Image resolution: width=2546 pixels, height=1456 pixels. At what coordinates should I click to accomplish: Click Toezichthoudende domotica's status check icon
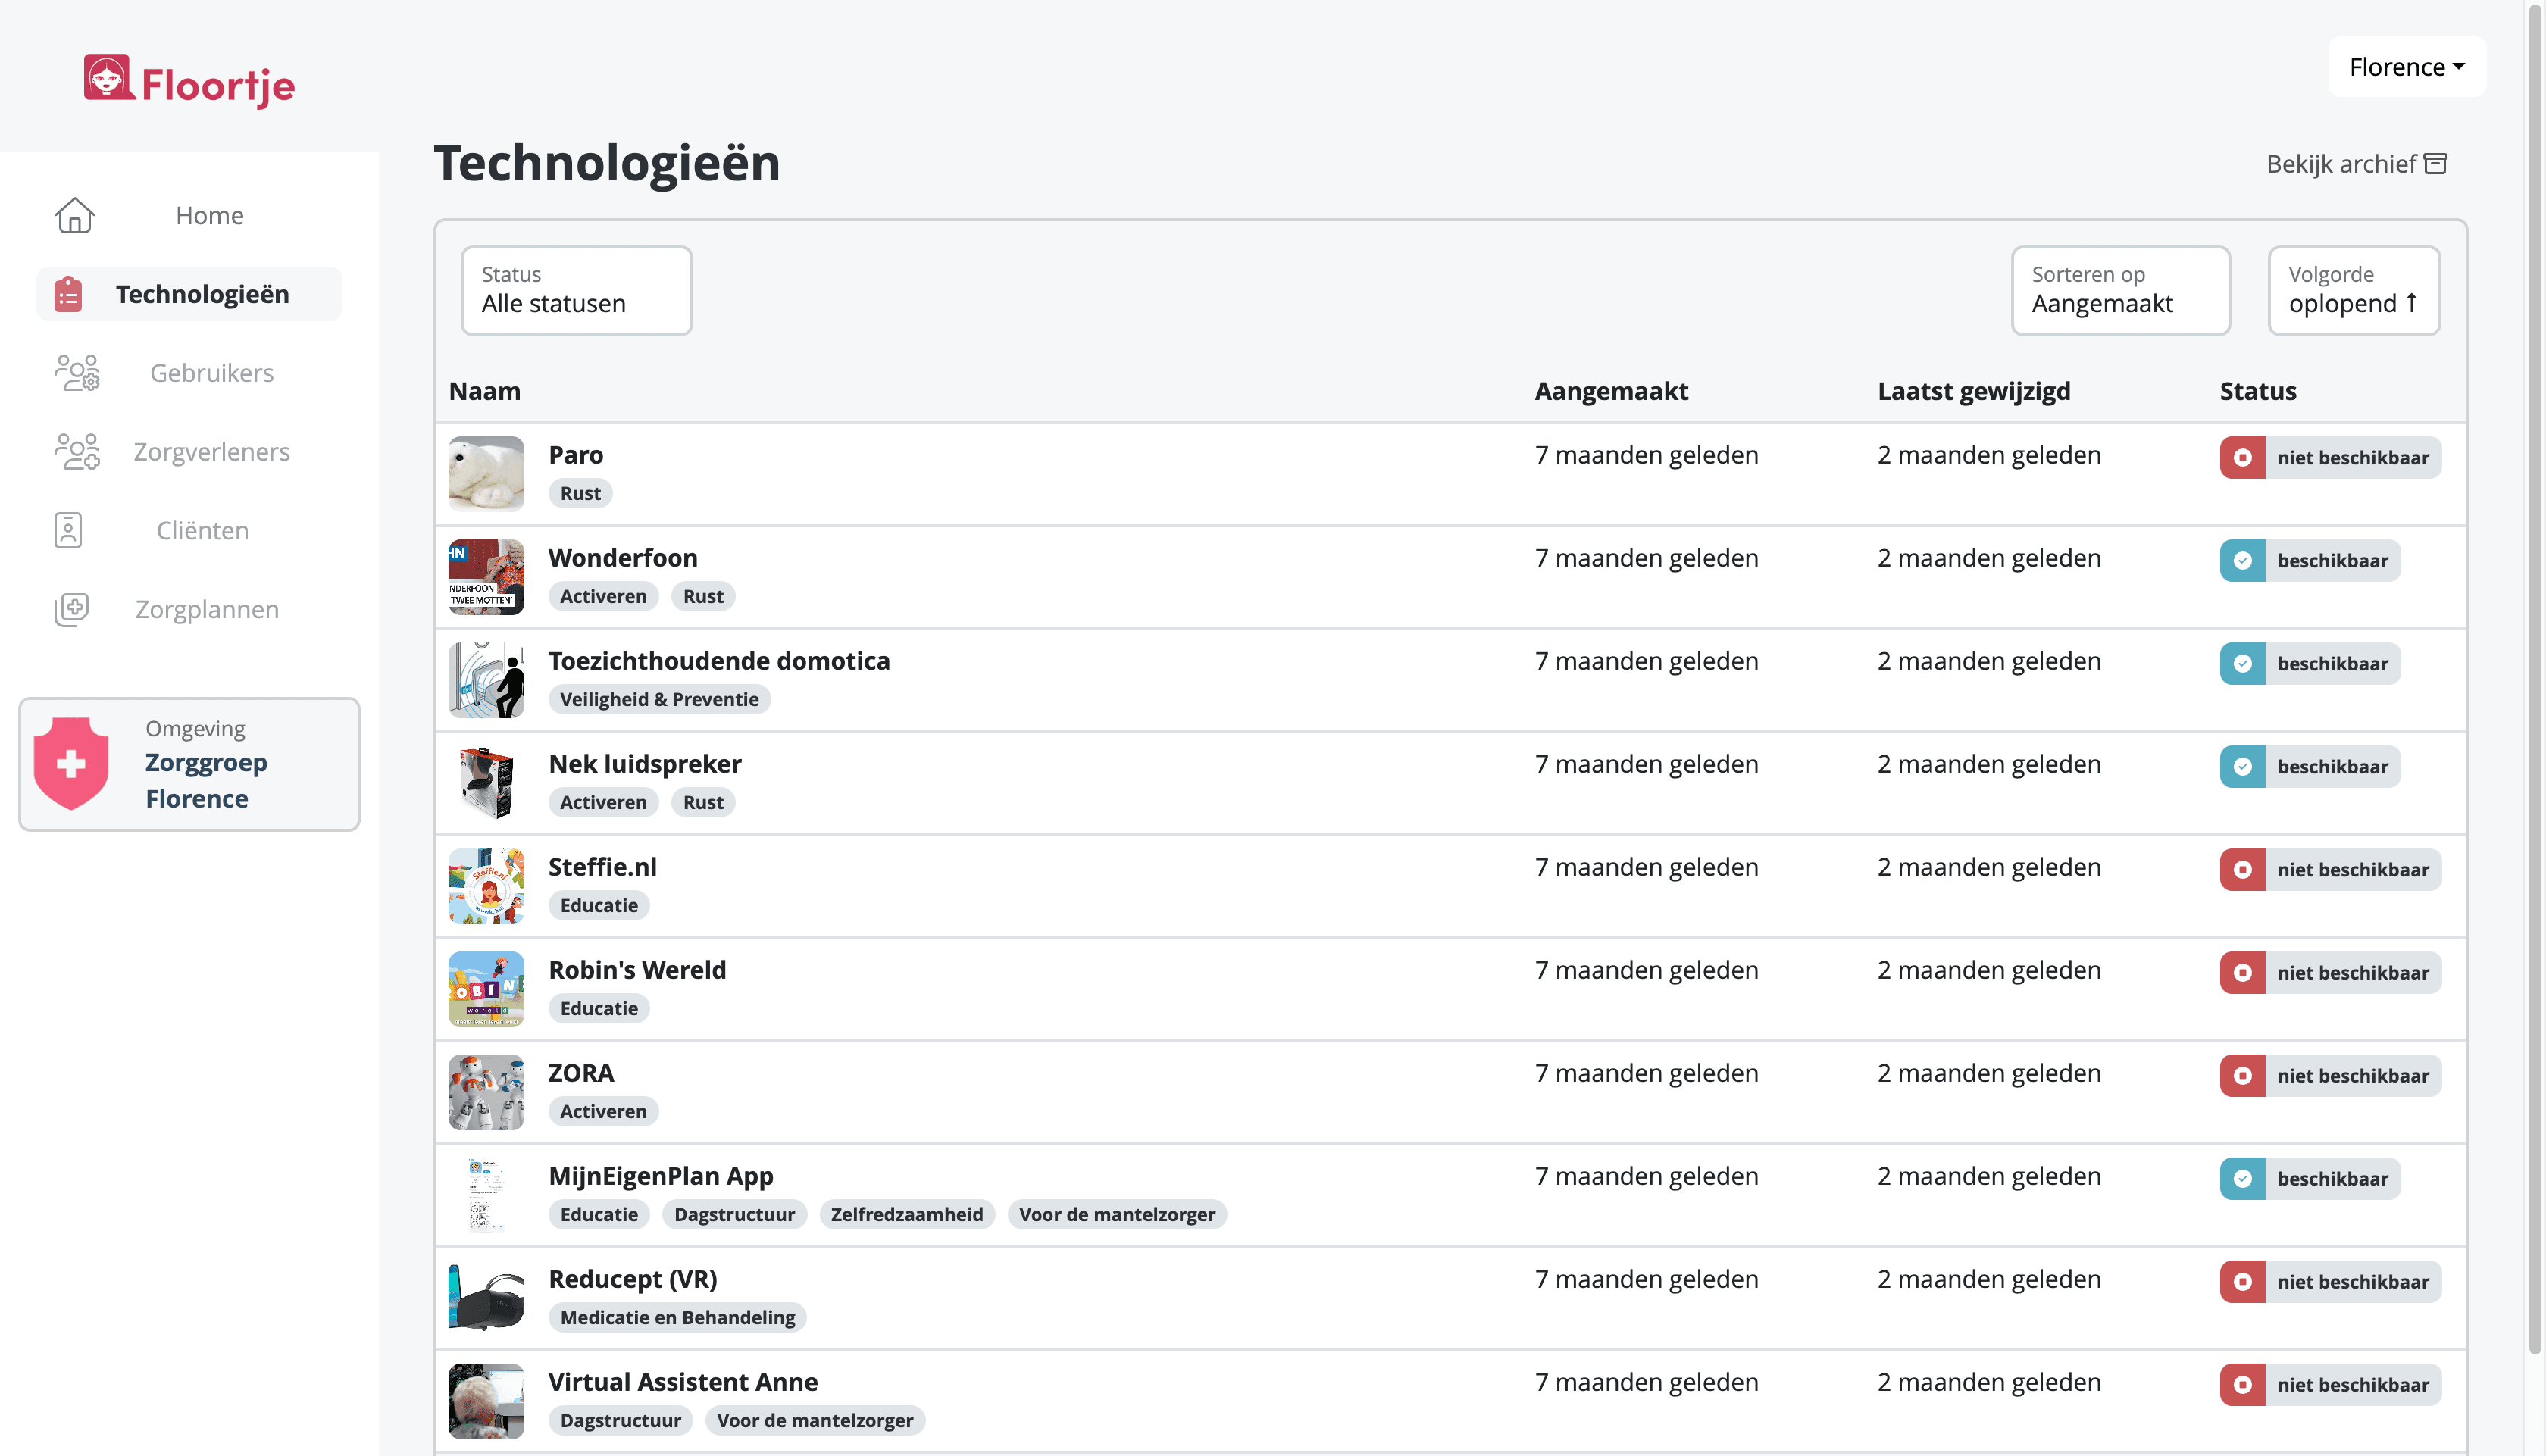(x=2243, y=663)
